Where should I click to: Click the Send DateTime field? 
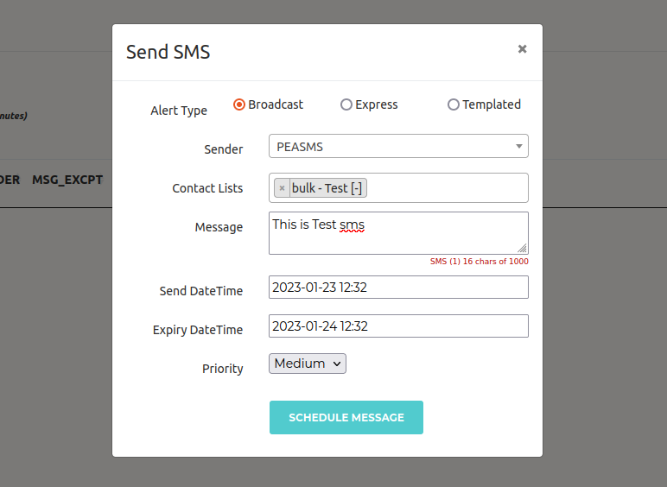click(x=398, y=287)
